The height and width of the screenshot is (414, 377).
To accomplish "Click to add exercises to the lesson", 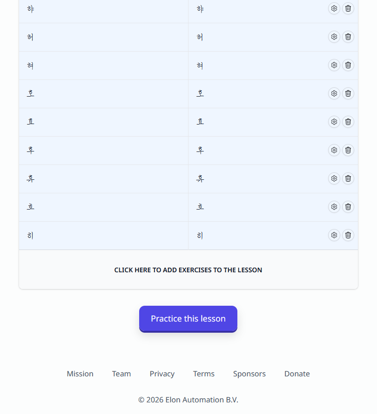I will (188, 270).
